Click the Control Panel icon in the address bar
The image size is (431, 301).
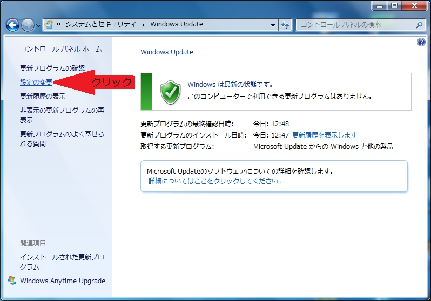(49, 24)
